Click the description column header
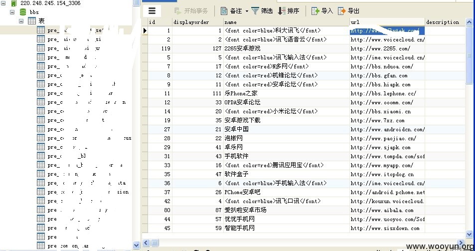This screenshot has width=475, height=251. (445, 22)
